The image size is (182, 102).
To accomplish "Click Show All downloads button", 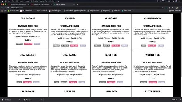I will click(175, 99).
